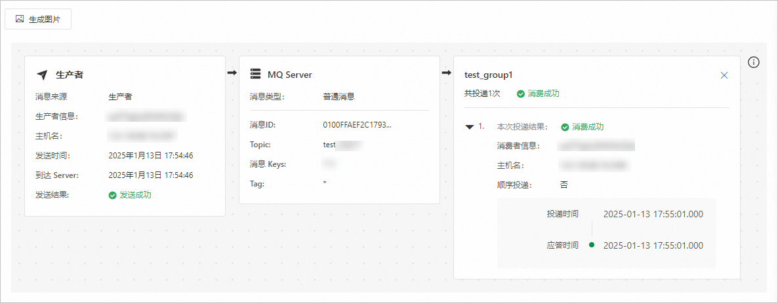Viewport: 778px width, 303px height.
Task: Click the 投递时间 value 2025-01-13 17:55:01.000
Action: 653,214
